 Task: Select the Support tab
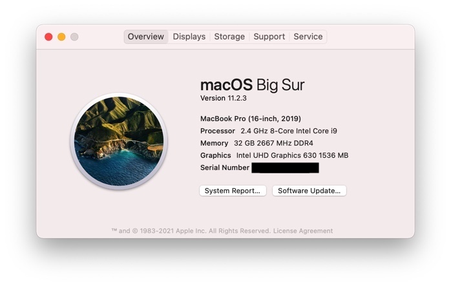tap(269, 37)
